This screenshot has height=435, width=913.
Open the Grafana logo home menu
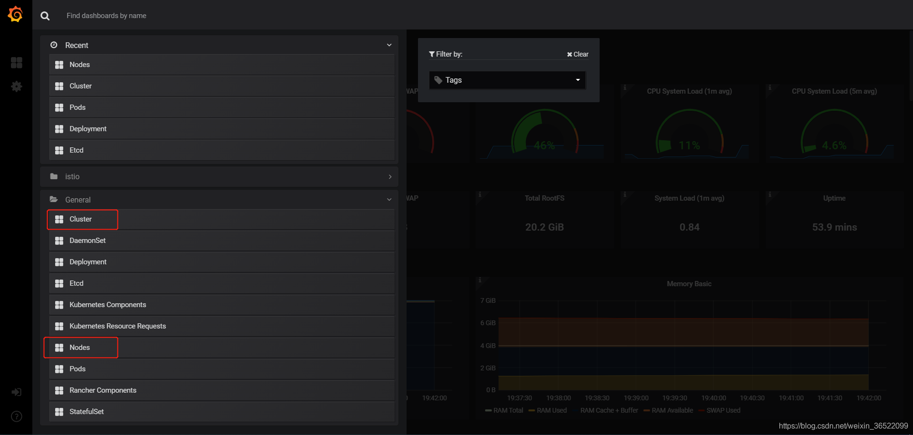(16, 14)
